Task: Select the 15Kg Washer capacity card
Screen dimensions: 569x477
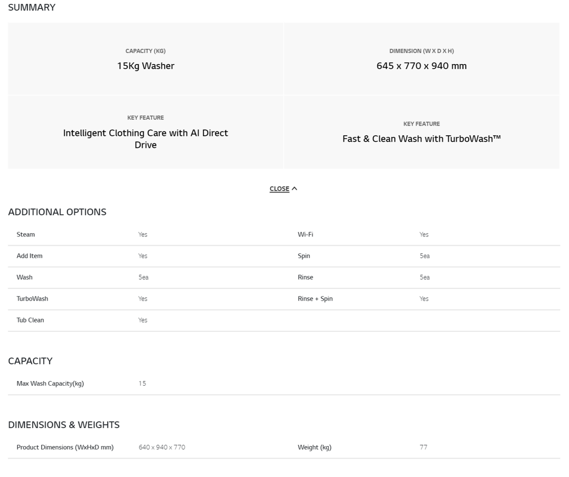Action: [145, 59]
